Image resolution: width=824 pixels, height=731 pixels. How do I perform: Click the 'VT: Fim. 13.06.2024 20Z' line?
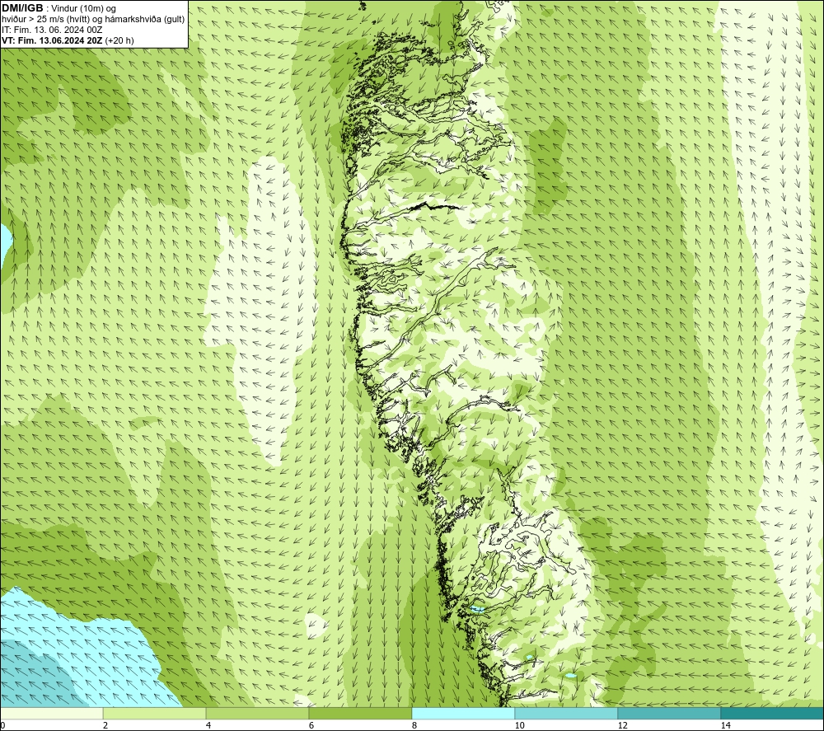[52, 40]
